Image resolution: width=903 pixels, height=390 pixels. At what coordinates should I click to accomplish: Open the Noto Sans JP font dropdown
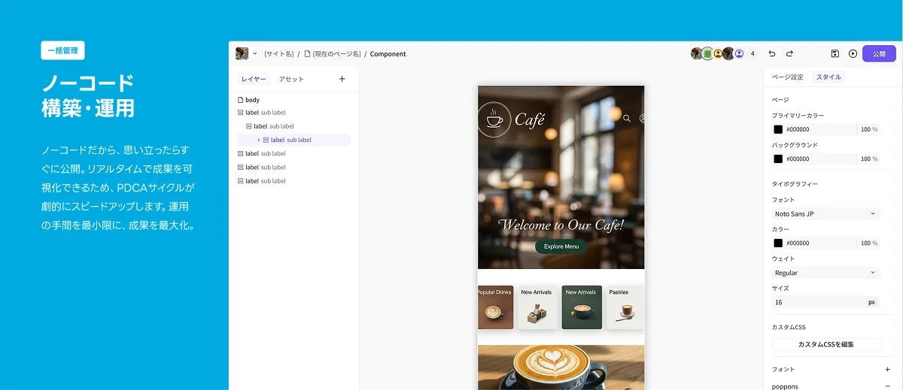pos(825,214)
